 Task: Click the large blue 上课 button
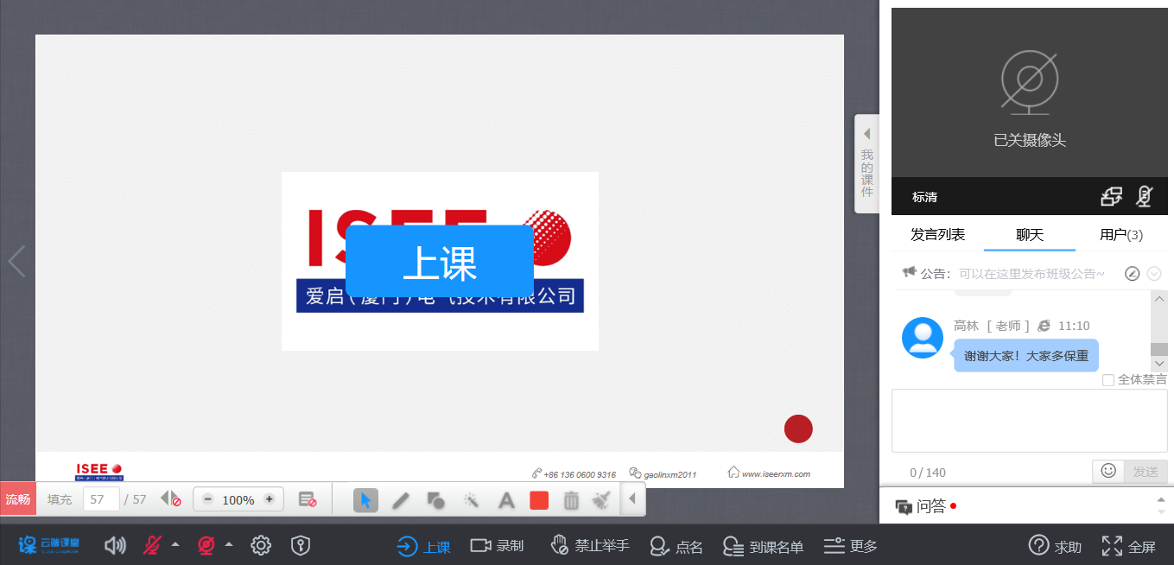tap(440, 262)
